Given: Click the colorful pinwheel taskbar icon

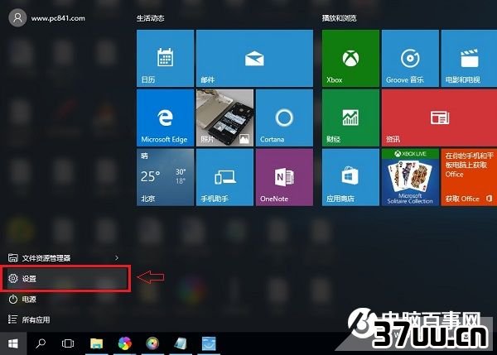Looking at the screenshot, I should [124, 343].
